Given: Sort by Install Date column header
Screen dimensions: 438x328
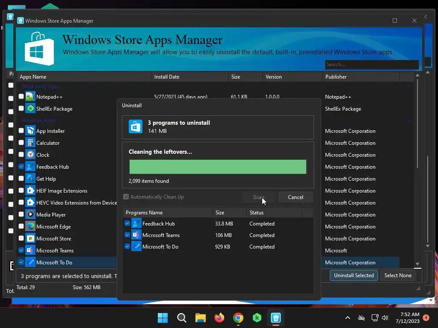Looking at the screenshot, I should pyautogui.click(x=189, y=77).
